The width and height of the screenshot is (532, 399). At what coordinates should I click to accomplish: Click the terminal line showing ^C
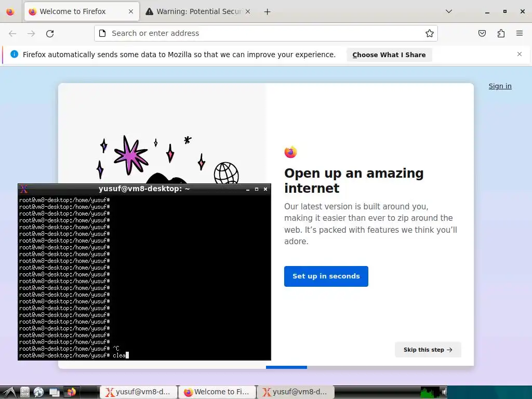tap(69, 349)
